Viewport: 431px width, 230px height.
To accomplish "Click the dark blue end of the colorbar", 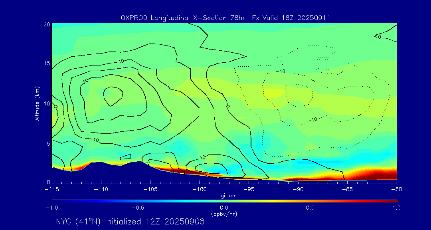I will click(x=54, y=201).
